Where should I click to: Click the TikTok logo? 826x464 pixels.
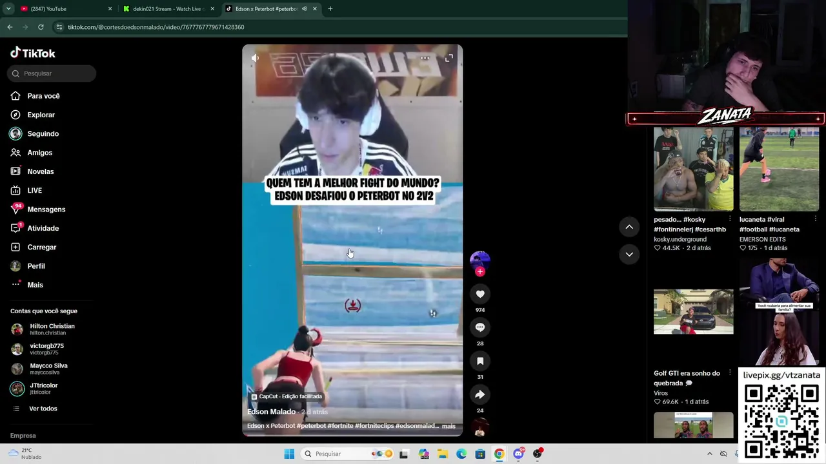coord(33,53)
